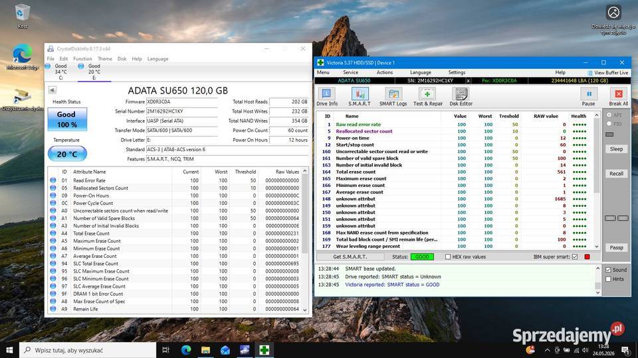Launch Edge from the taskbar
Screen dimensions: 638x358
pos(186,350)
